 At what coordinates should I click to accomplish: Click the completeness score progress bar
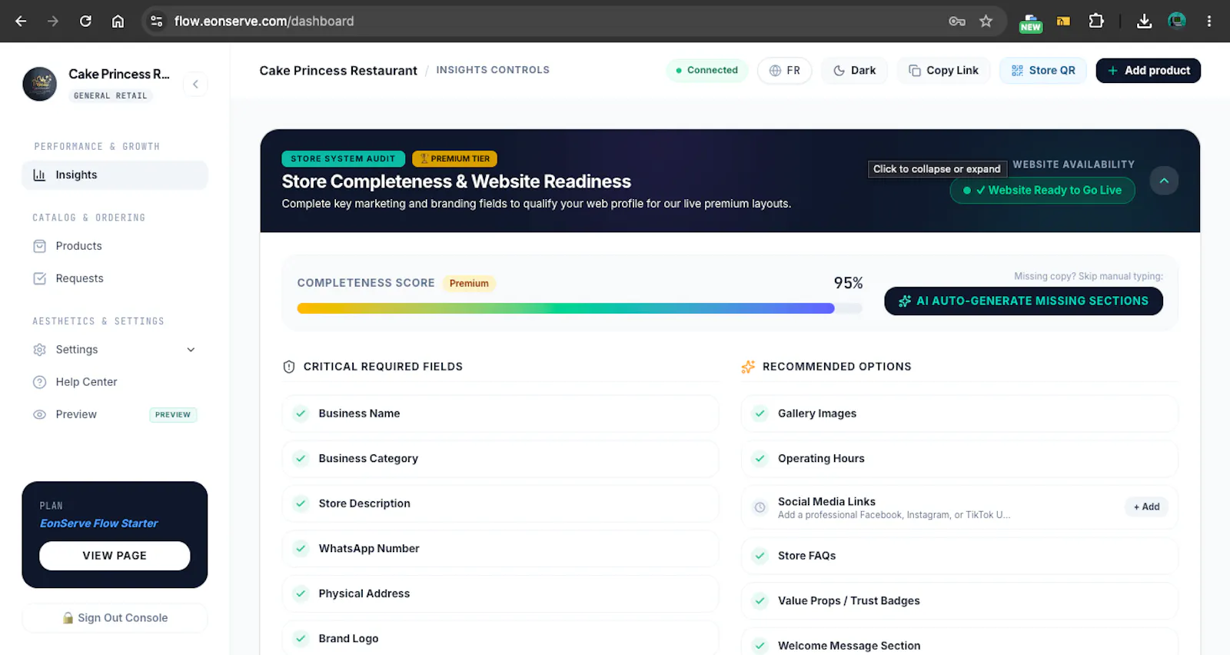coord(580,308)
